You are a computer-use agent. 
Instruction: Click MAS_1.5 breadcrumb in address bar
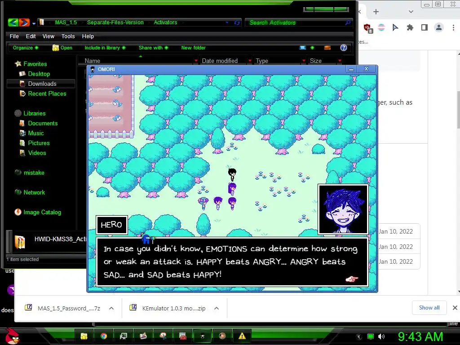coord(66,22)
